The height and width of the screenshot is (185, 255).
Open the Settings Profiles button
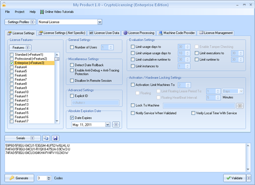coord(20,22)
